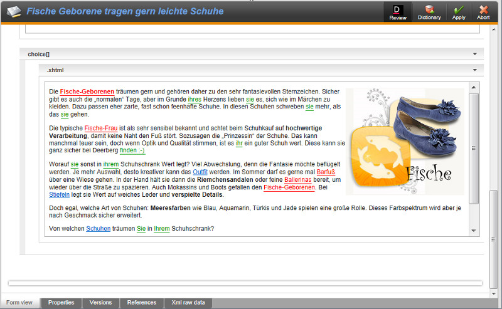Apply changes with the green checkmark
This screenshot has width=502, height=309.
click(459, 12)
